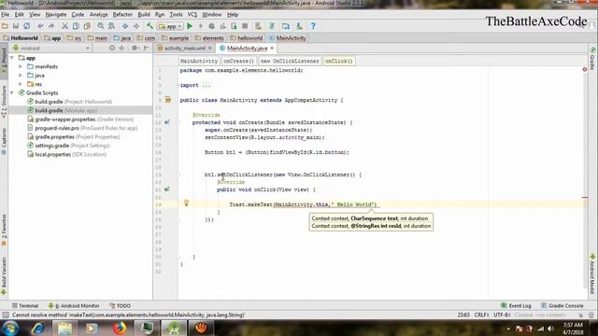Click the Replace magnifier icon
This screenshot has height=336, width=598.
pyautogui.click(x=111, y=26)
